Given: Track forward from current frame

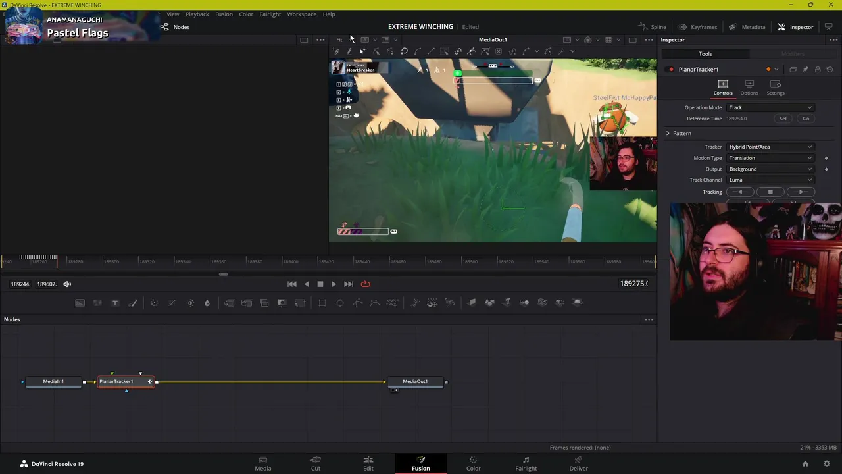Looking at the screenshot, I should point(801,192).
